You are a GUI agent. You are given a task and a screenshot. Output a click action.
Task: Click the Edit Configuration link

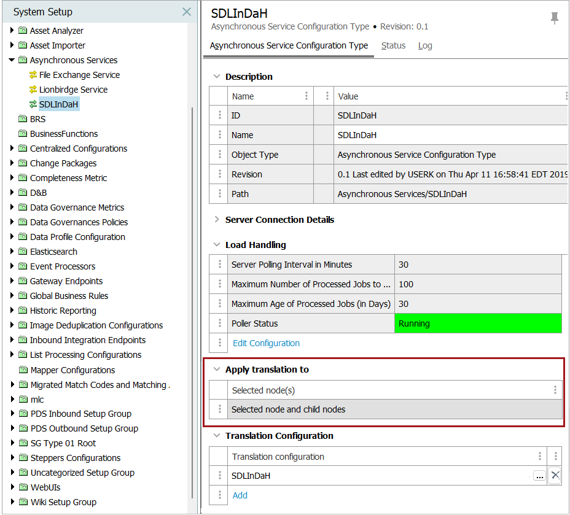pos(266,343)
